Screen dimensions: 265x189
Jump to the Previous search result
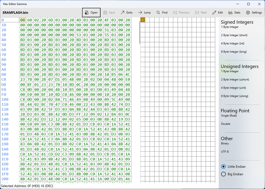[181, 12]
